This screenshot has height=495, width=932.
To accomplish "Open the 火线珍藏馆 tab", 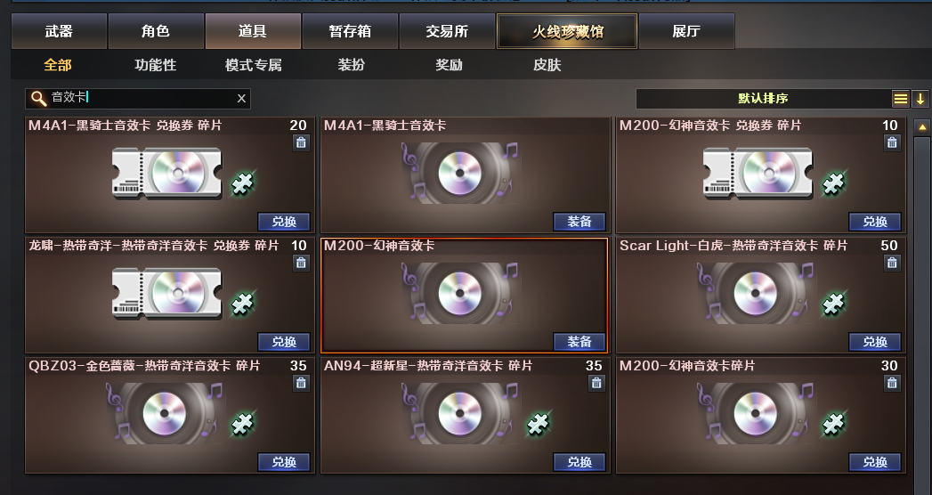I will (x=567, y=31).
